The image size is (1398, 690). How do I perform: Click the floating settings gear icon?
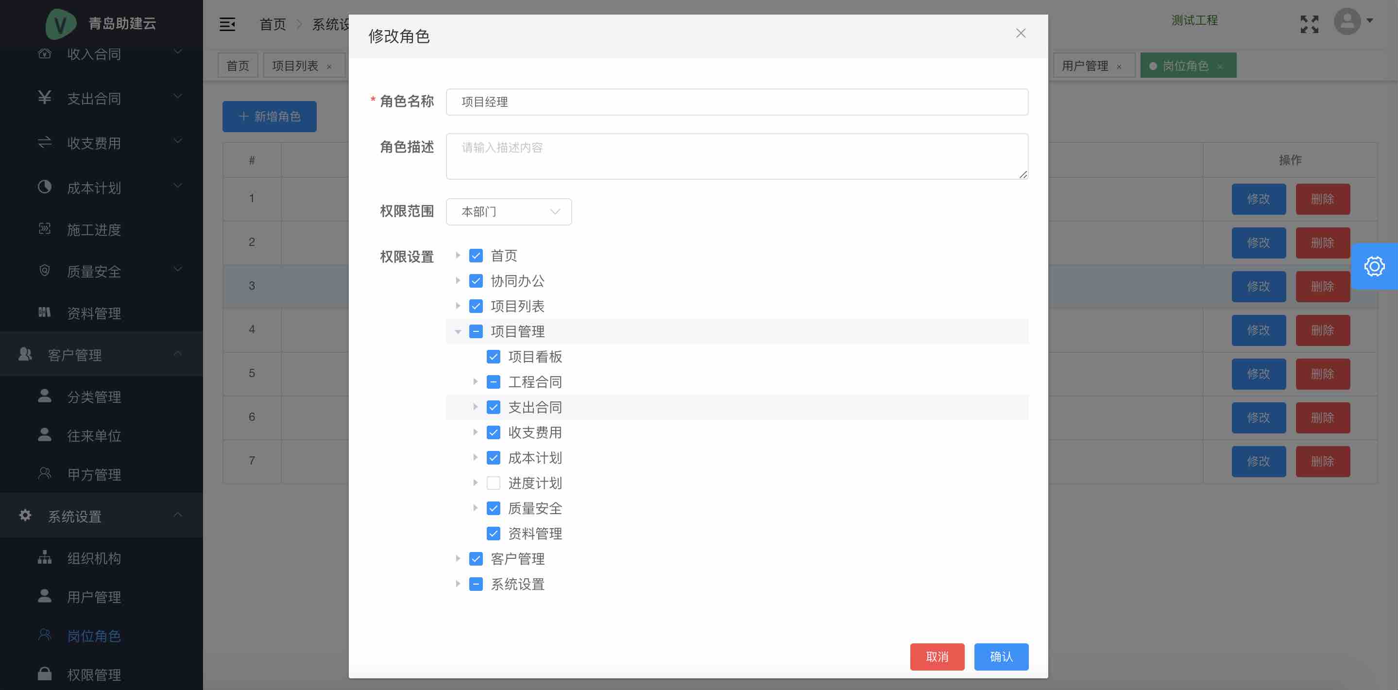tap(1374, 266)
